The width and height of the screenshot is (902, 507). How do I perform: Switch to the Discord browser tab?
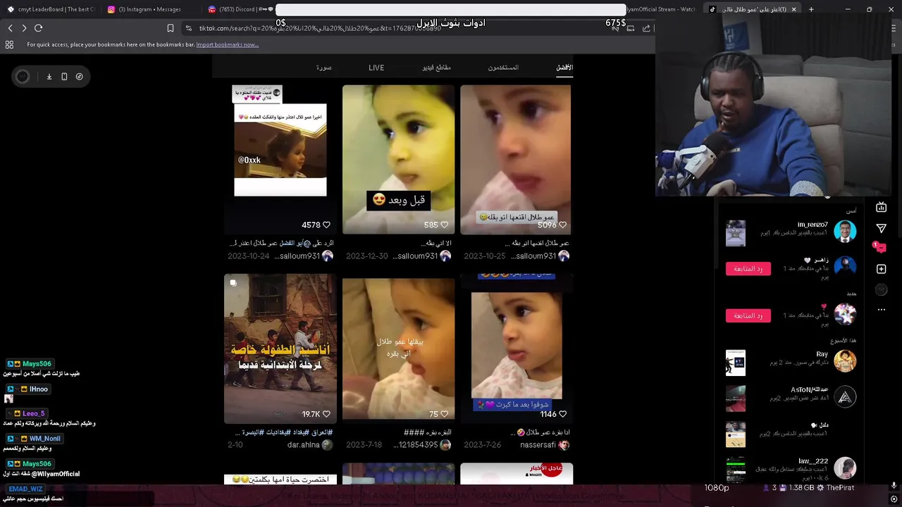(240, 9)
